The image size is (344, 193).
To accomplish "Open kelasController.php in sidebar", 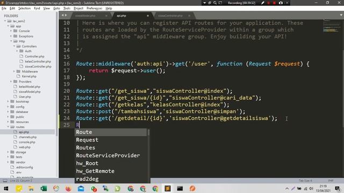I will point(38,62).
